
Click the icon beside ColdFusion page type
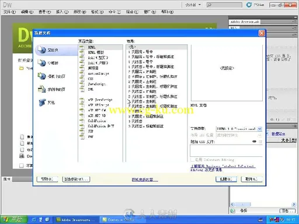[82, 121]
